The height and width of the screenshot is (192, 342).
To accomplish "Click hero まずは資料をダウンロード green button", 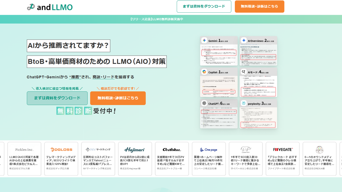I will coord(57,98).
